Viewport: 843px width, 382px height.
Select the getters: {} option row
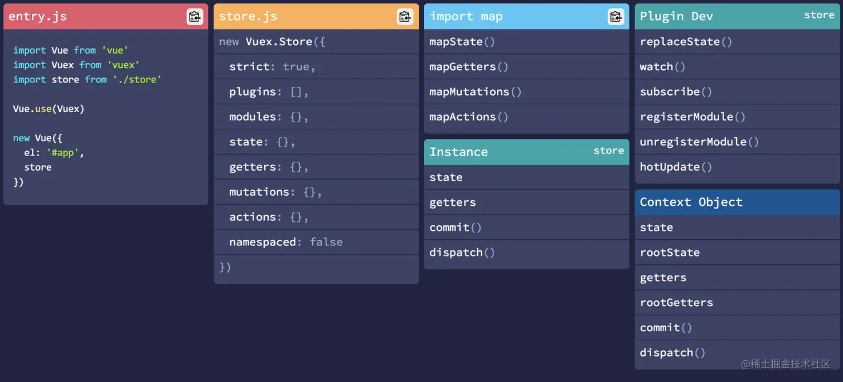(x=316, y=167)
